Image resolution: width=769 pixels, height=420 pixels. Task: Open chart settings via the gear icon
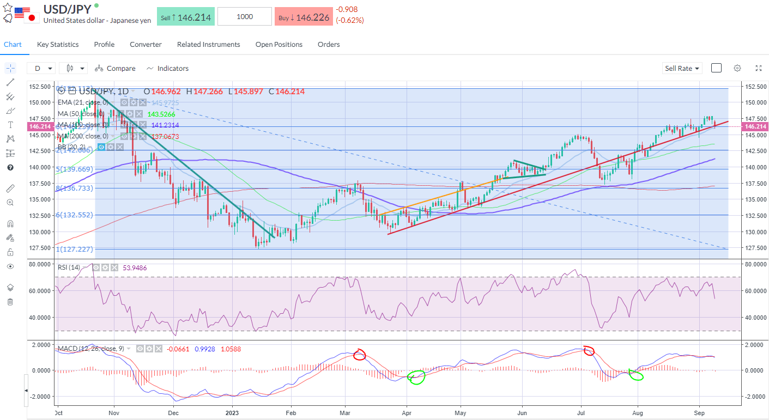737,68
